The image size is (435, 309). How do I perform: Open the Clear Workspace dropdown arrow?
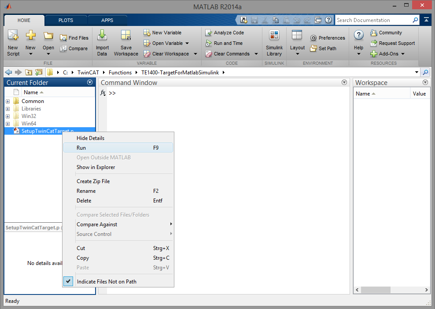coord(195,54)
